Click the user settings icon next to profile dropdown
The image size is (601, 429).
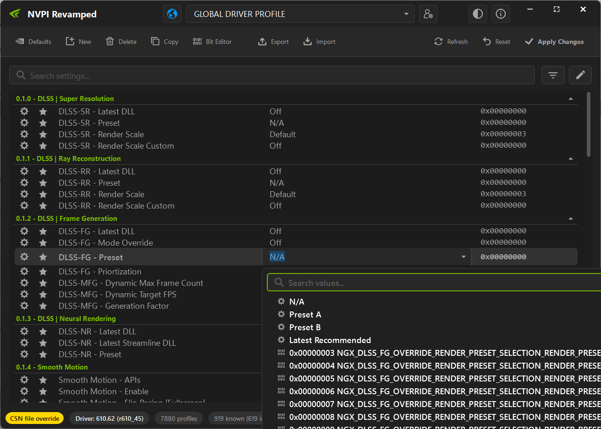tap(428, 14)
